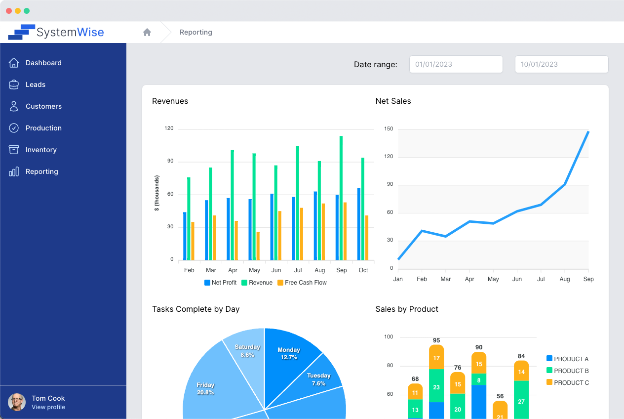Toggle PRODUCT B legend swatch
Viewport: 624px width, 419px height.
[x=549, y=371]
